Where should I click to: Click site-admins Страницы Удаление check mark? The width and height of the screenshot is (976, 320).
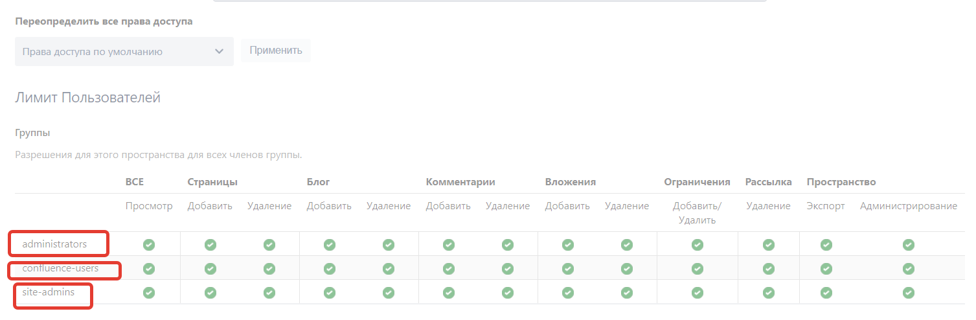point(269,293)
